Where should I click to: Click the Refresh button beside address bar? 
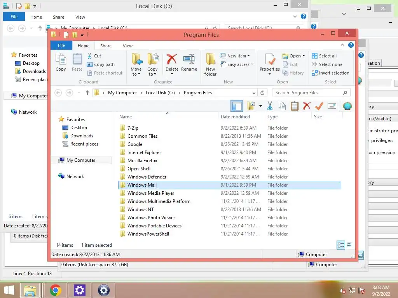click(262, 93)
